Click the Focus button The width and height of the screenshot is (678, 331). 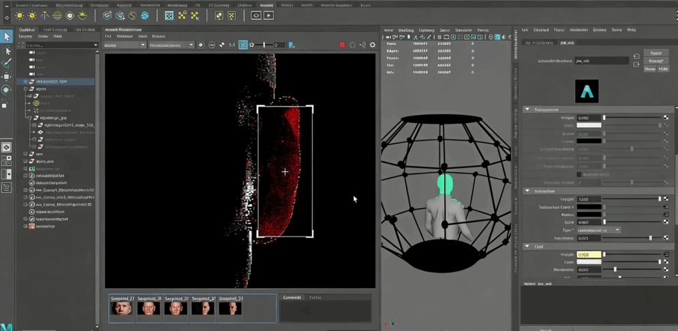pos(656,53)
